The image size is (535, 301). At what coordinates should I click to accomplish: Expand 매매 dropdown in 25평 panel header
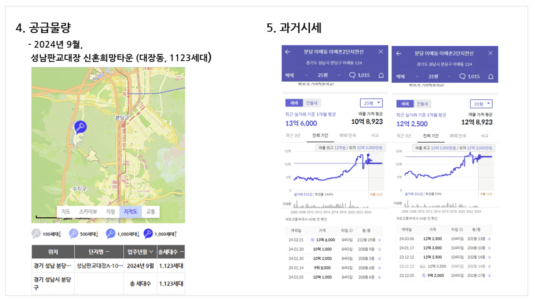[297, 75]
